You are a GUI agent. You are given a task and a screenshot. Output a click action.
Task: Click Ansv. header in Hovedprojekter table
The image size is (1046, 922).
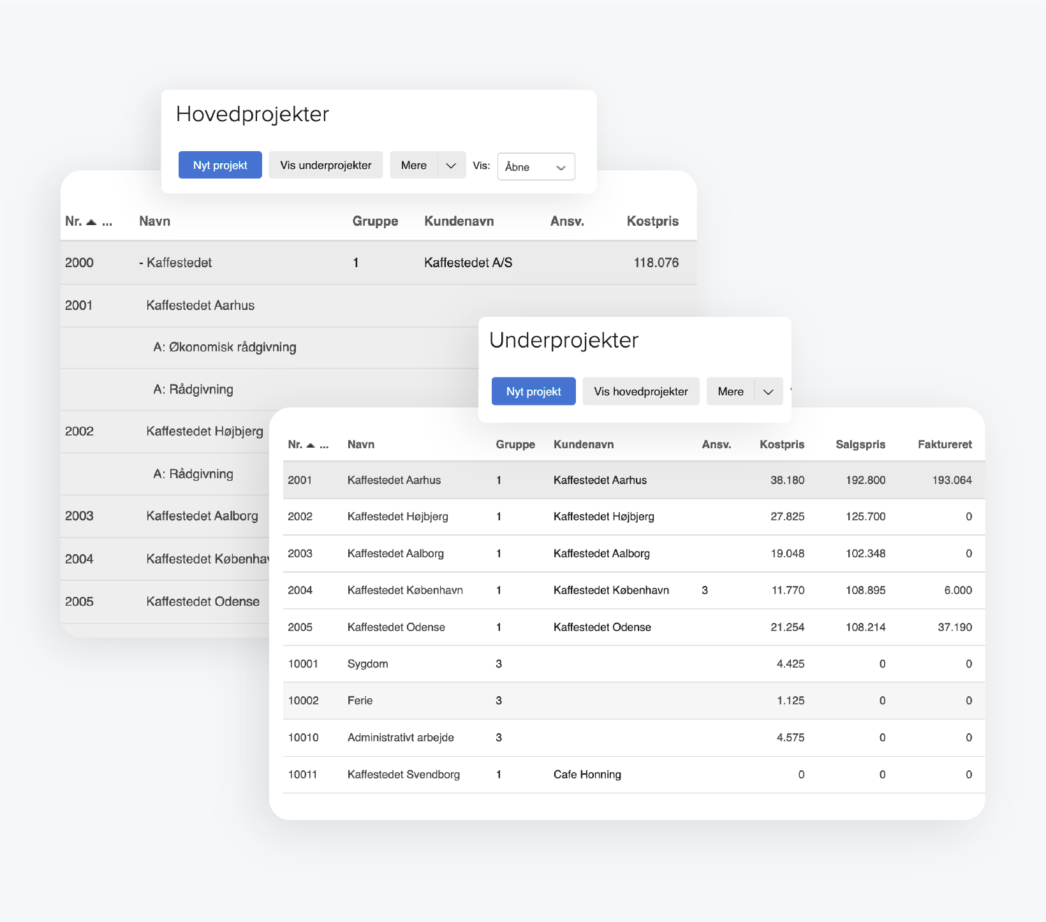[567, 221]
